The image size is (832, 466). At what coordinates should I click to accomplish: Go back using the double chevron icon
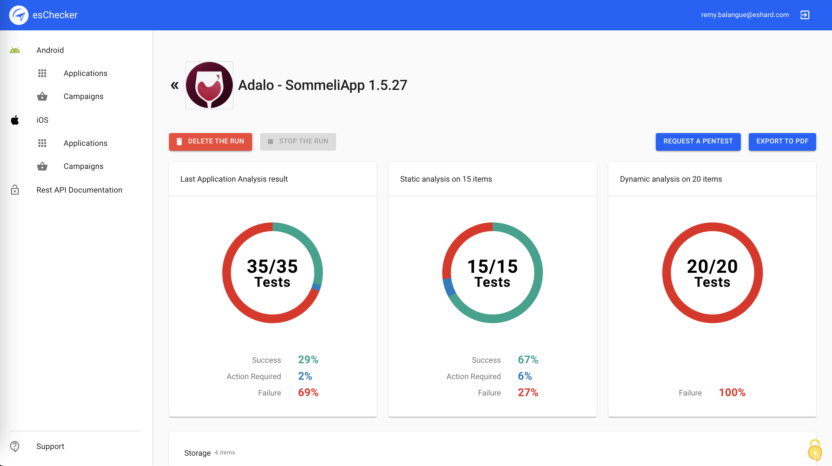click(x=175, y=85)
